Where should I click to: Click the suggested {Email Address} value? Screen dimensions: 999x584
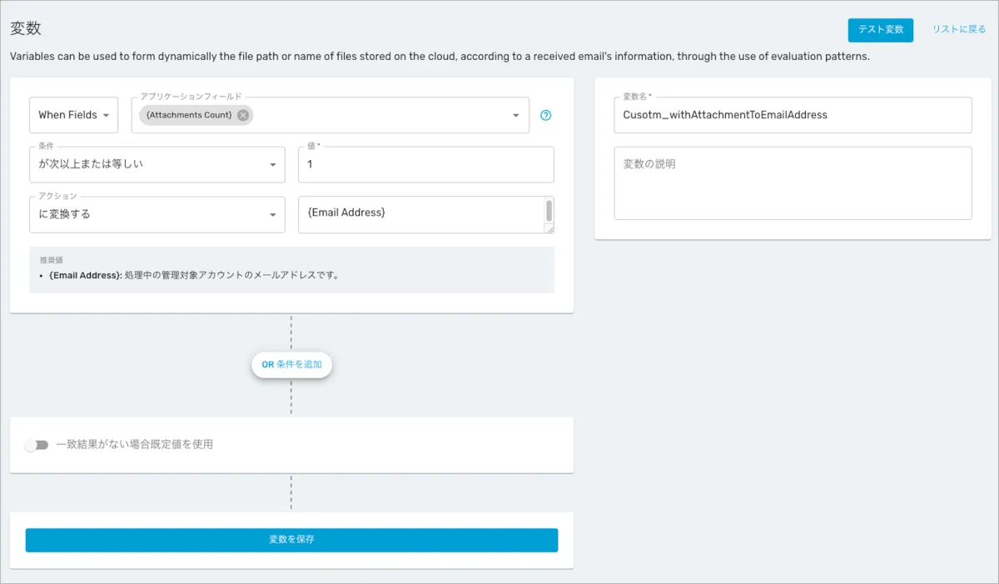(x=86, y=275)
